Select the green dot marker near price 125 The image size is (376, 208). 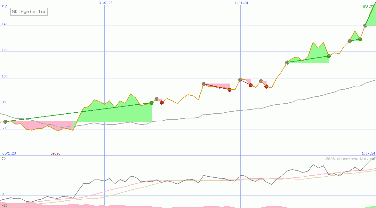pyautogui.click(x=360, y=39)
